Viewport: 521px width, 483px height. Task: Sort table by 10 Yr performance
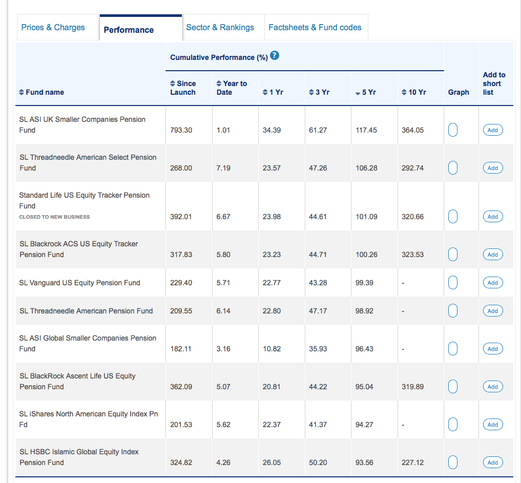[x=414, y=92]
